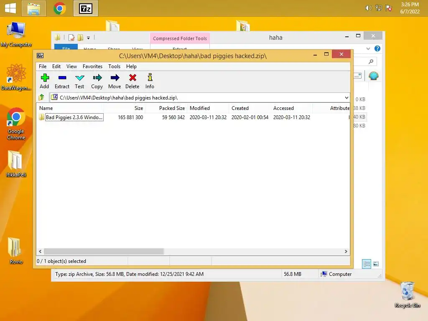Open File Explorer from the taskbar
This screenshot has height=321, width=428.
pyautogui.click(x=33, y=8)
